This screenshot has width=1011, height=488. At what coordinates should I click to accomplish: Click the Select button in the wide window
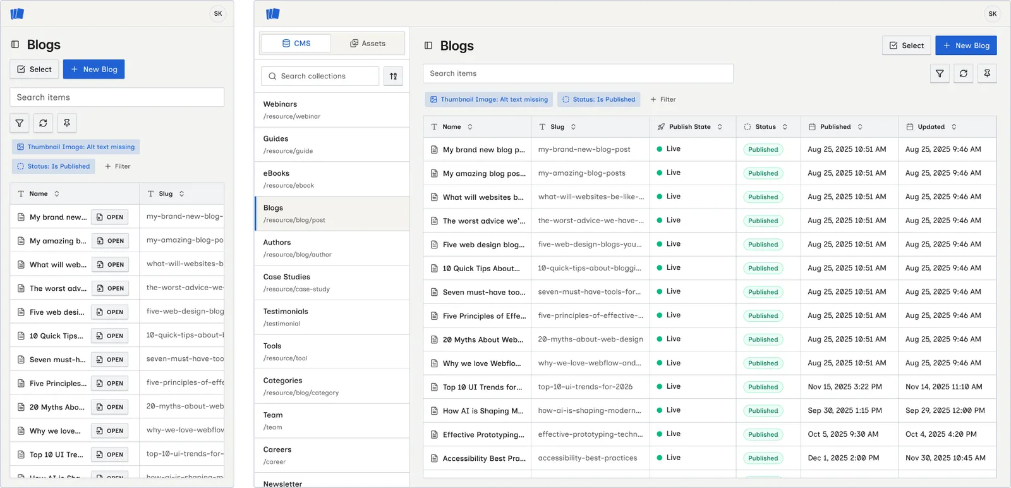906,46
